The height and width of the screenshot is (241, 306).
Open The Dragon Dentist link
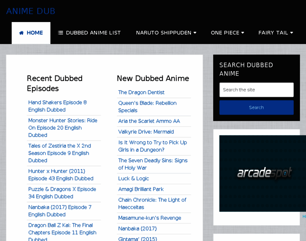click(x=141, y=92)
